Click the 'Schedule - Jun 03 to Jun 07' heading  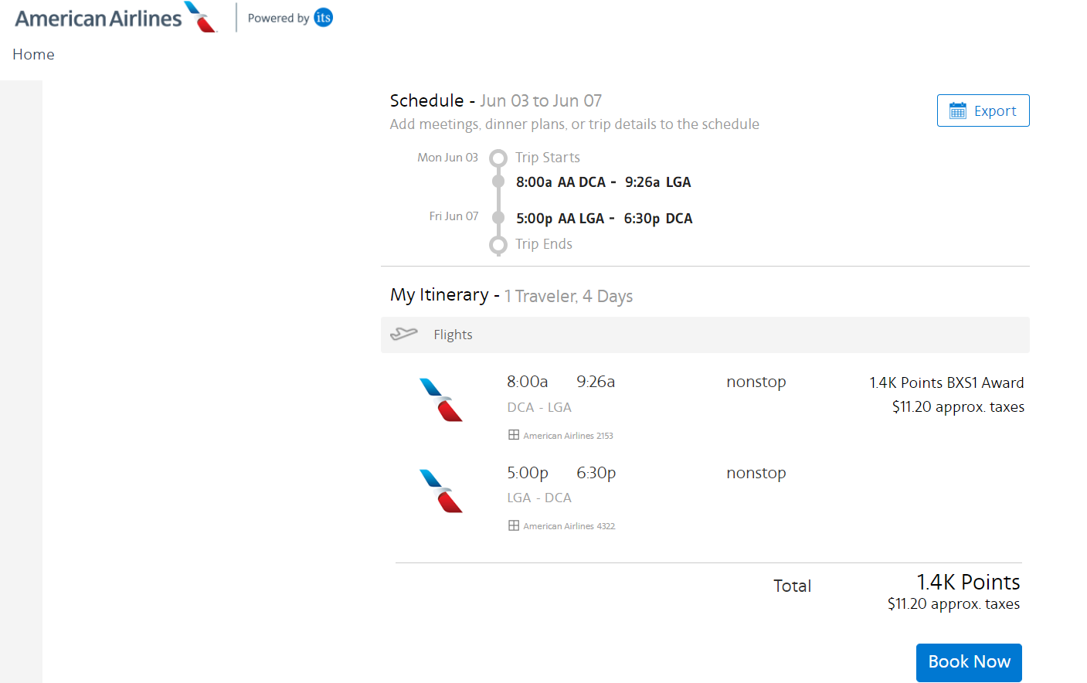point(495,100)
